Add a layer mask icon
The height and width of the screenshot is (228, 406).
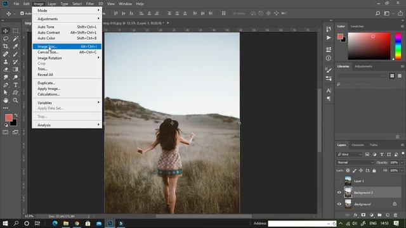pyautogui.click(x=363, y=215)
